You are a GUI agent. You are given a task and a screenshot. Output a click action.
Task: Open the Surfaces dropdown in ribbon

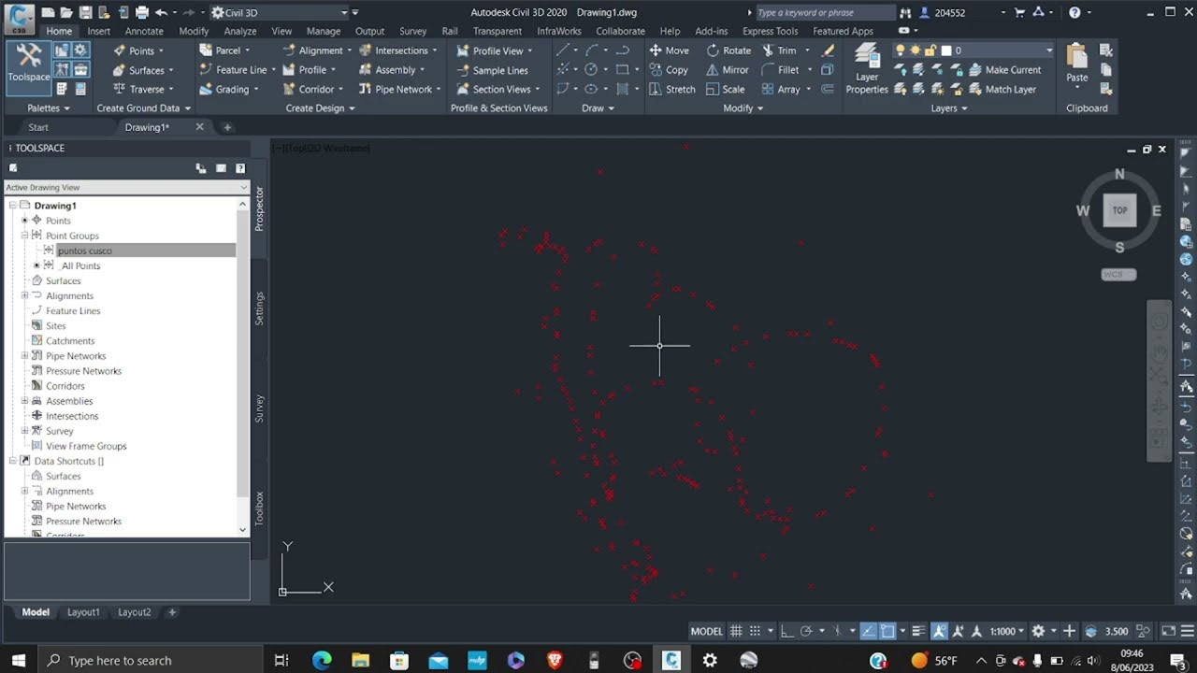(x=143, y=70)
